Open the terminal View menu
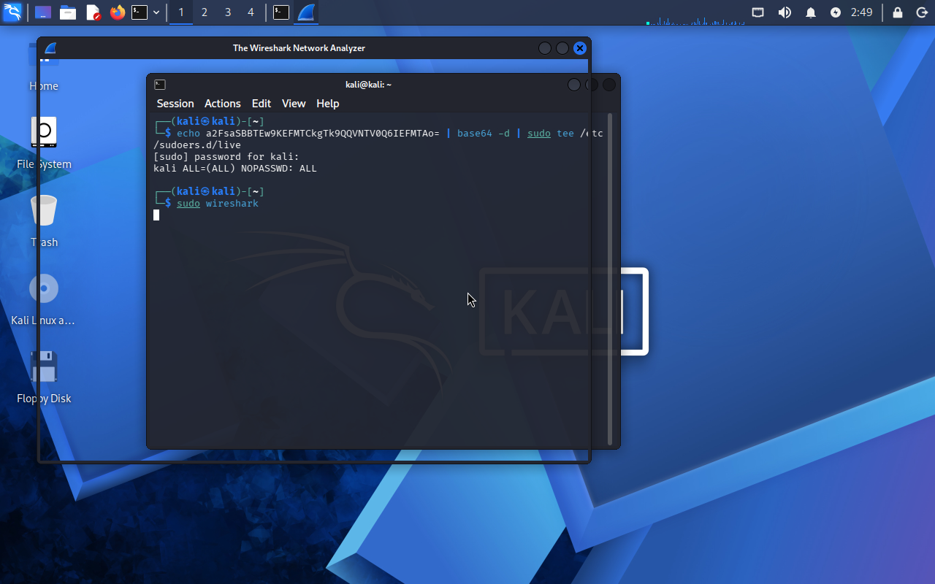Screen dimensions: 935x584 [x=294, y=104]
